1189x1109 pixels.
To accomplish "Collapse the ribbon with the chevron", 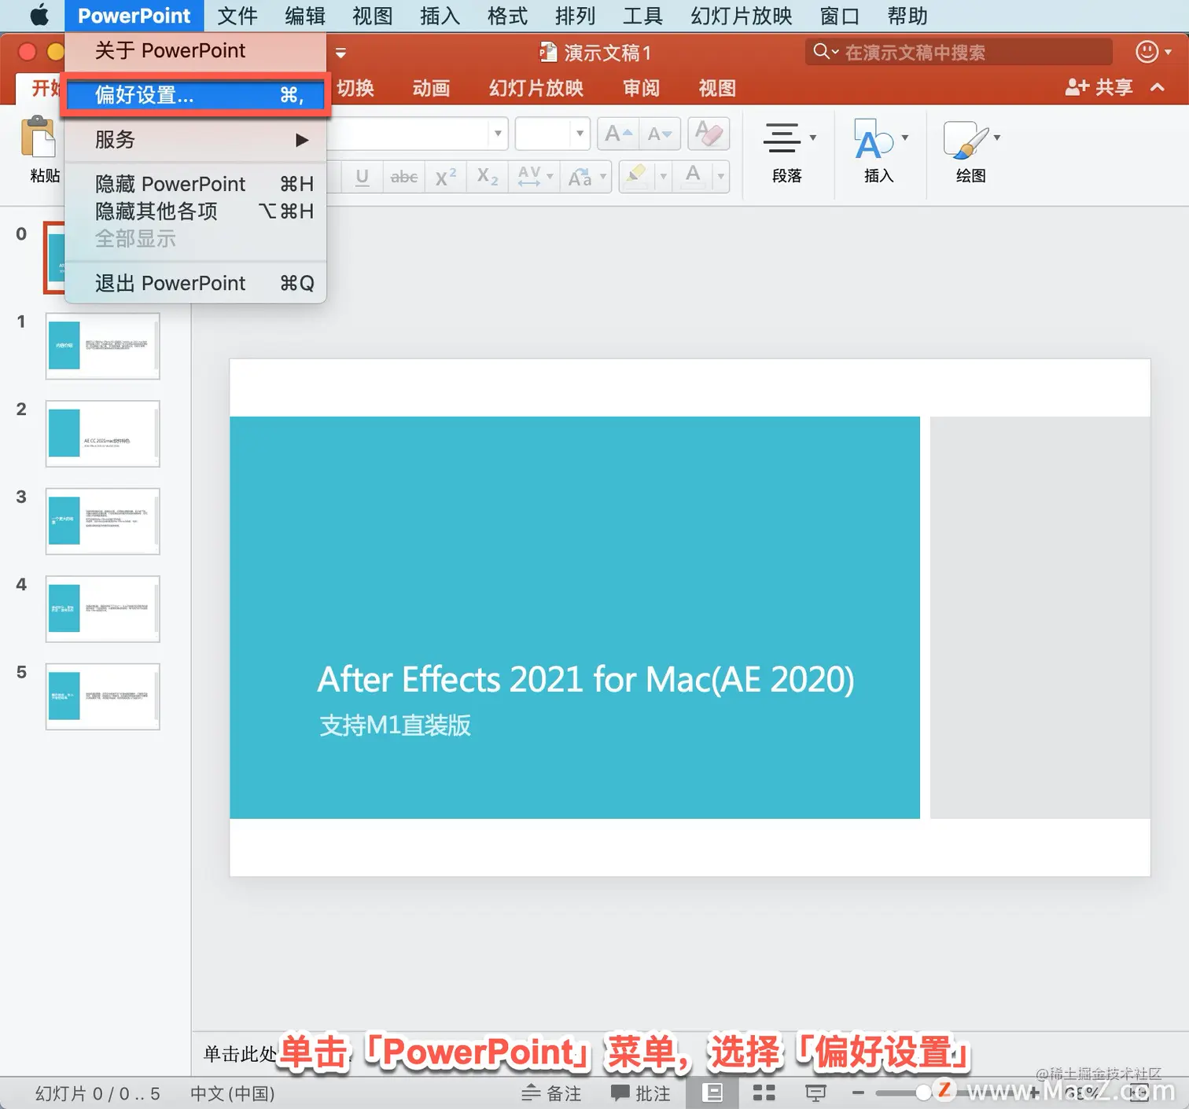I will (x=1158, y=87).
